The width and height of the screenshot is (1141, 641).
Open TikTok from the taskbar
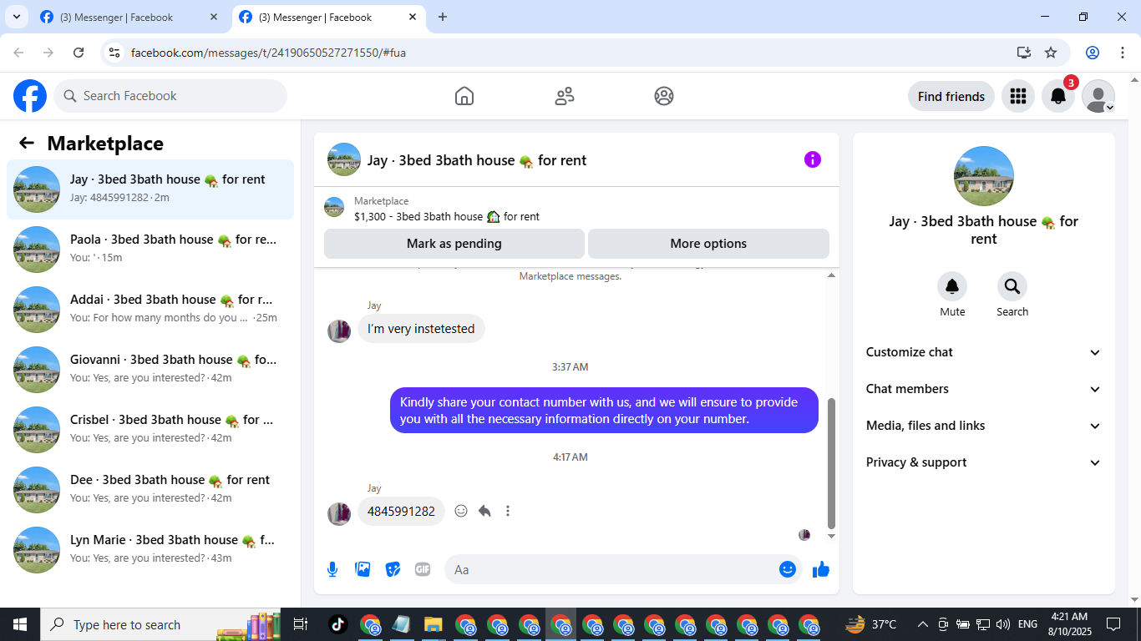tap(337, 624)
